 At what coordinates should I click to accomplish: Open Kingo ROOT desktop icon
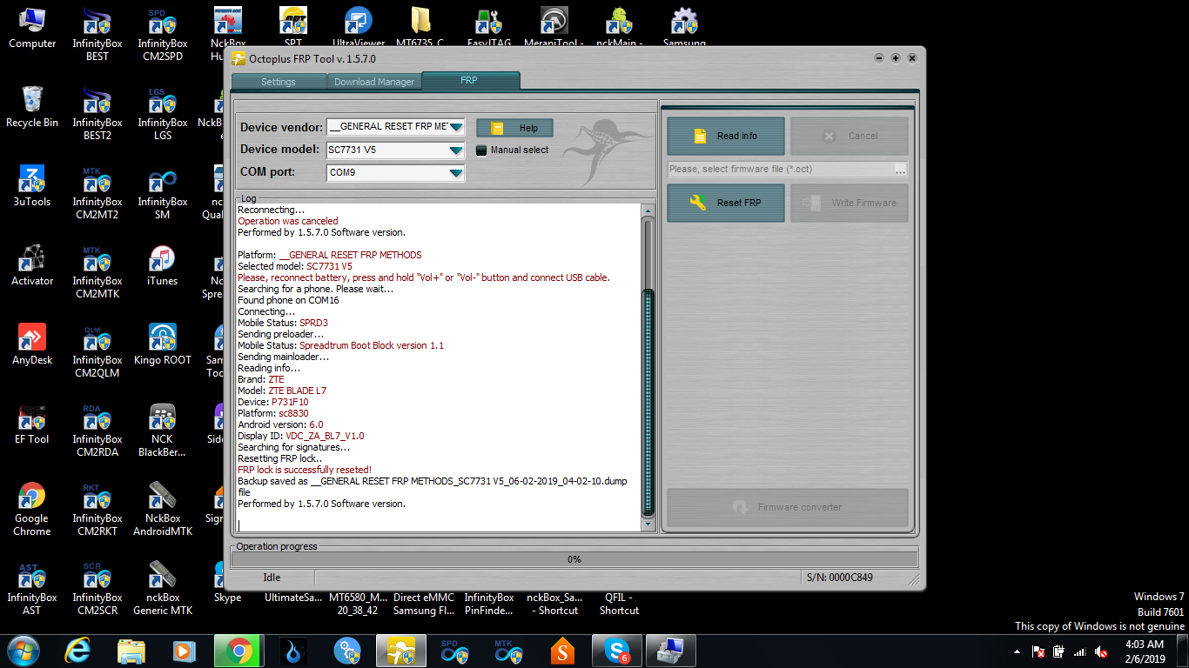[x=163, y=344]
